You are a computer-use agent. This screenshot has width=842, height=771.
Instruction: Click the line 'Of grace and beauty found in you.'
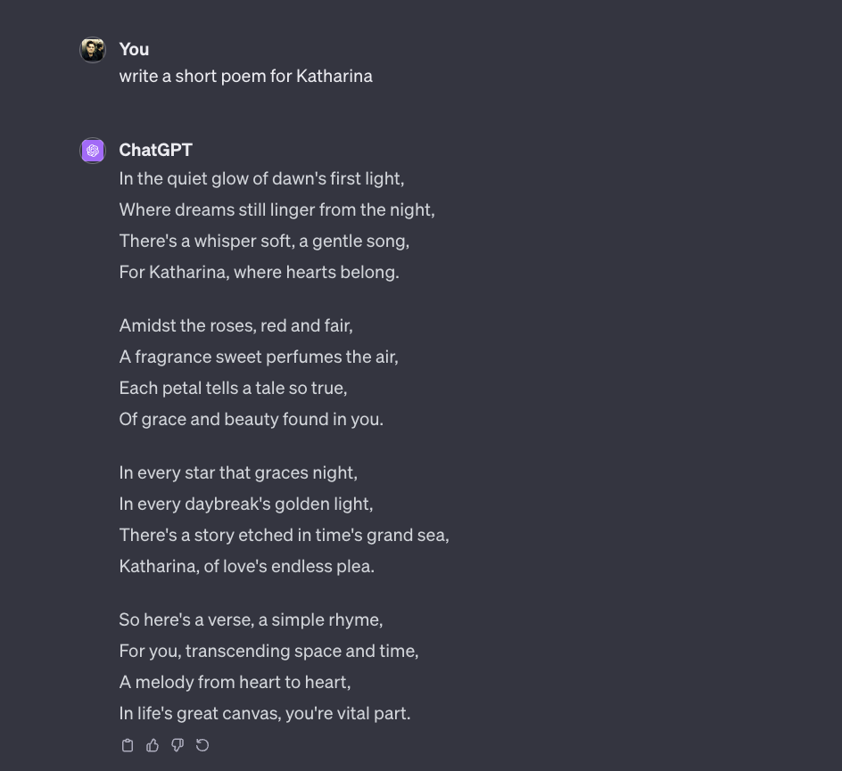[x=252, y=419]
